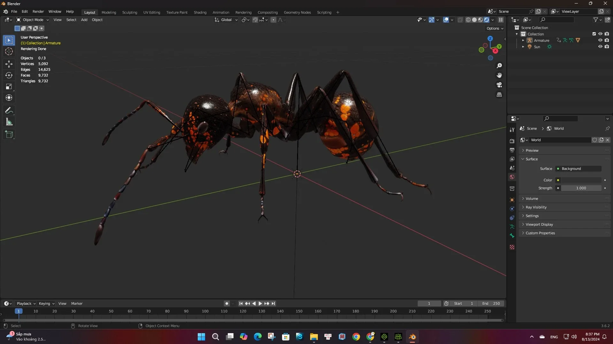613x344 pixels.
Task: Activate the Move tool
Action: pos(9,64)
